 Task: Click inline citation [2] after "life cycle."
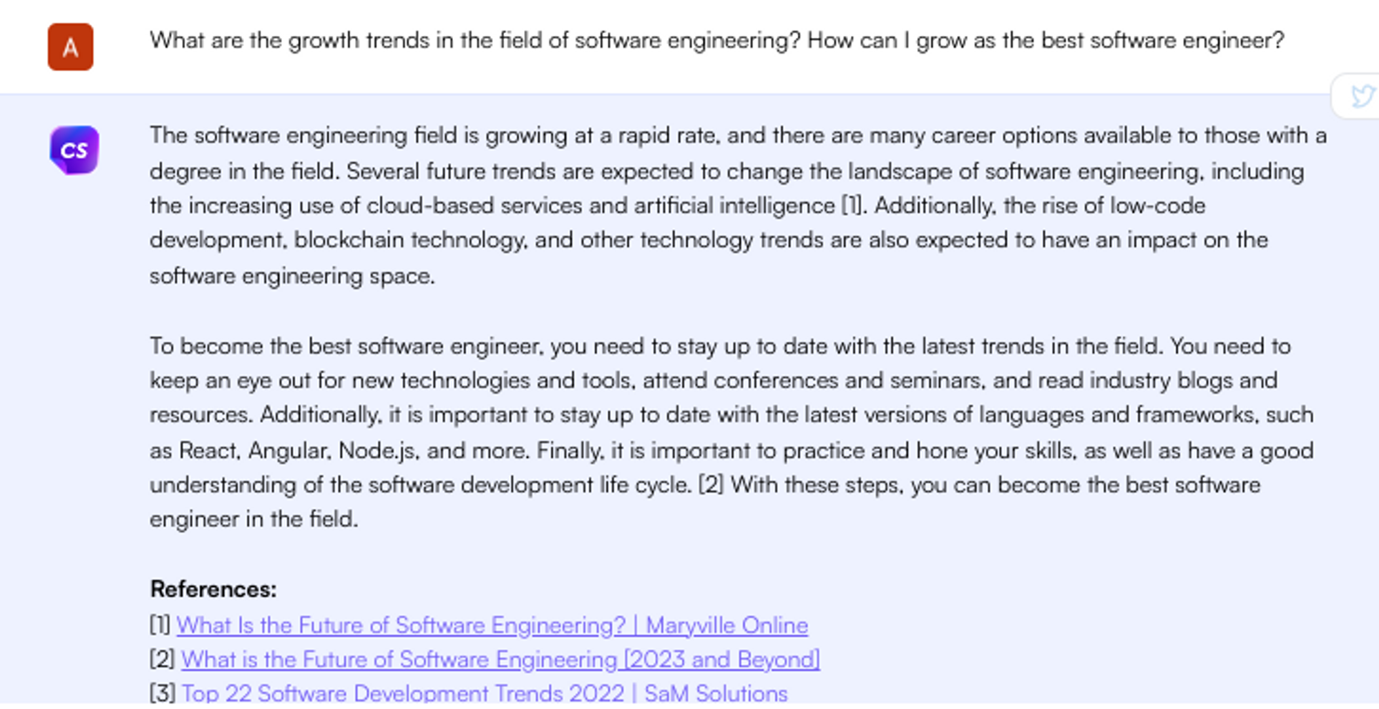pos(711,485)
